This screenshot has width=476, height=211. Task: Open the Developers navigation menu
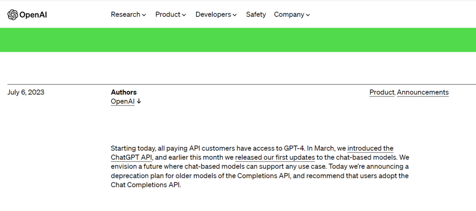213,15
